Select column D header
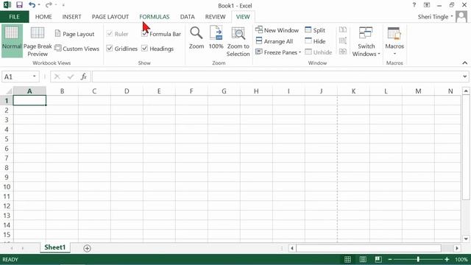 coord(127,91)
